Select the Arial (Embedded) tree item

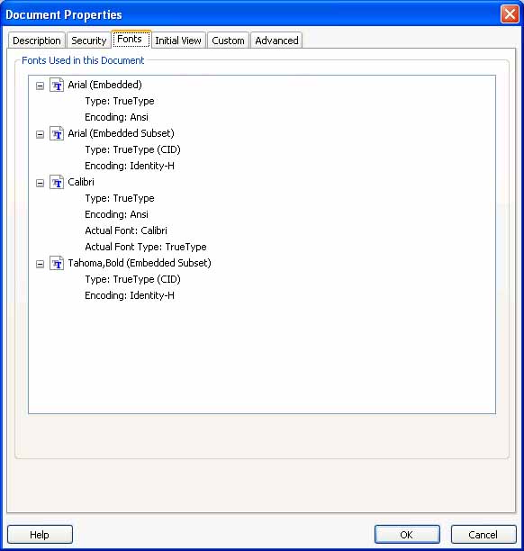coord(104,85)
